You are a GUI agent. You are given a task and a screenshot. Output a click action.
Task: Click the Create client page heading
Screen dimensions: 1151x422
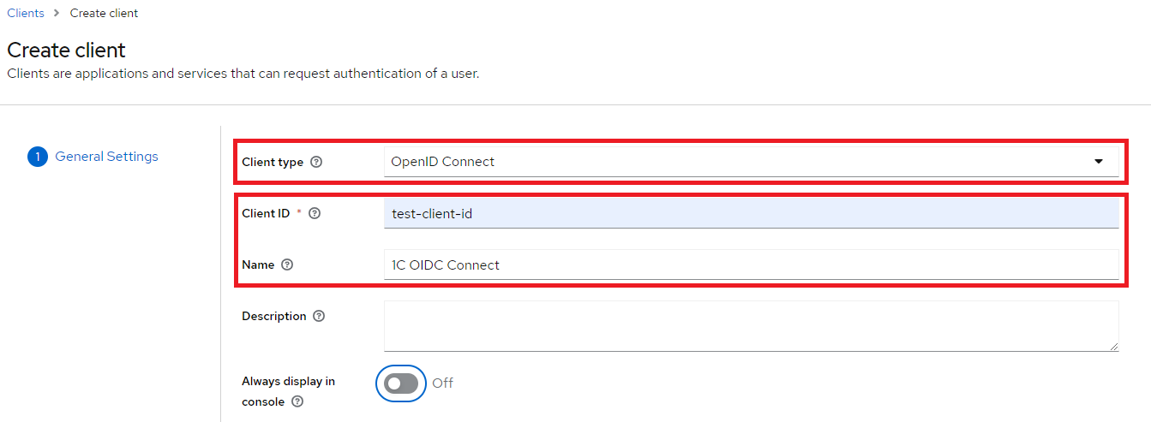67,50
